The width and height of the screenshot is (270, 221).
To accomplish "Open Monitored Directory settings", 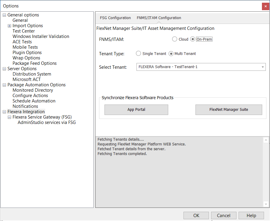I will tap(33, 90).
